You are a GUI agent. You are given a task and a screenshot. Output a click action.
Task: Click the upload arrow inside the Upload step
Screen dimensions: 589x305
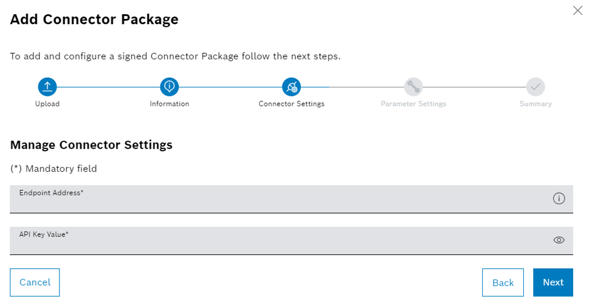click(x=47, y=87)
